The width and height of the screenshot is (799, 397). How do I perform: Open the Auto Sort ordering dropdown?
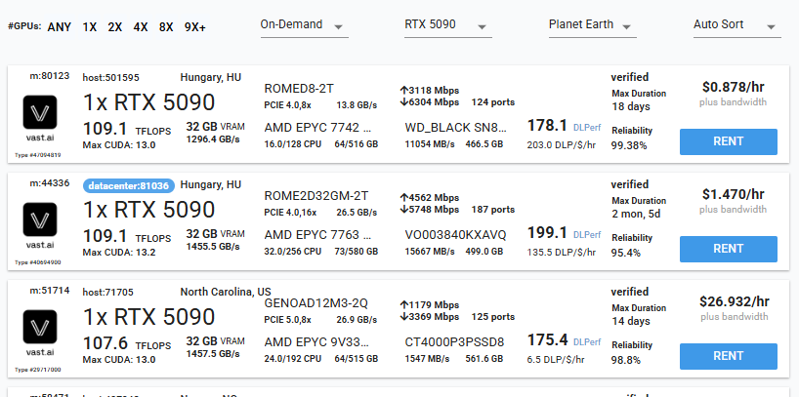click(x=737, y=25)
